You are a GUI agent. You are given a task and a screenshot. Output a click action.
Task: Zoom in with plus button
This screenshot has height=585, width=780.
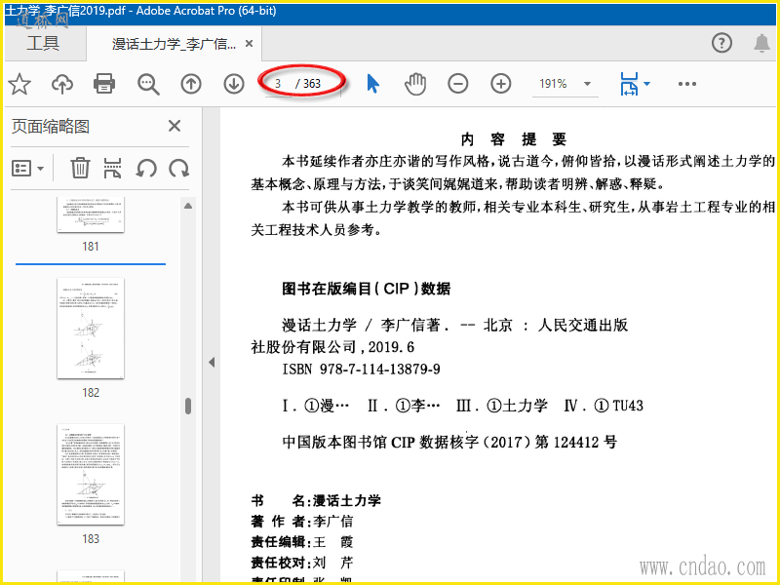click(x=501, y=84)
